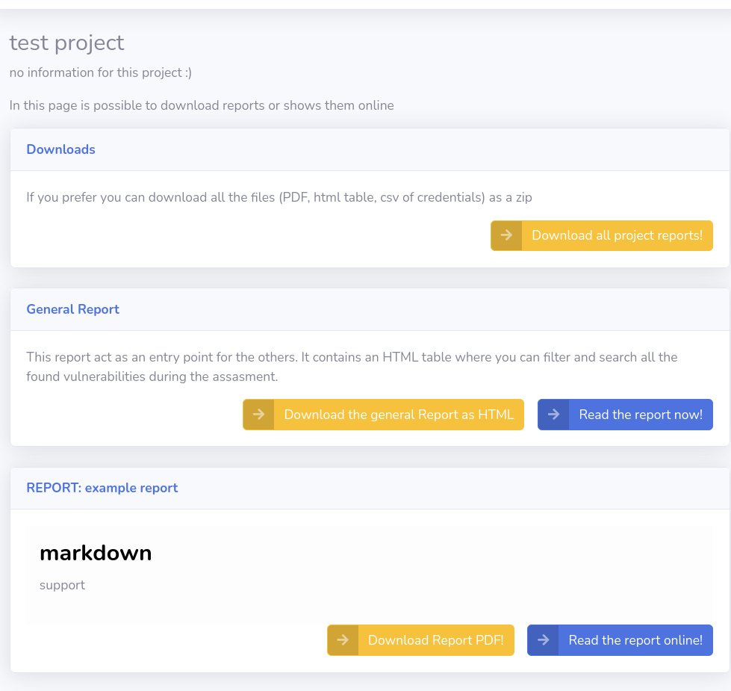Screen dimensions: 731x691
Task: Click Download Report PDF! button label
Action: 436,640
